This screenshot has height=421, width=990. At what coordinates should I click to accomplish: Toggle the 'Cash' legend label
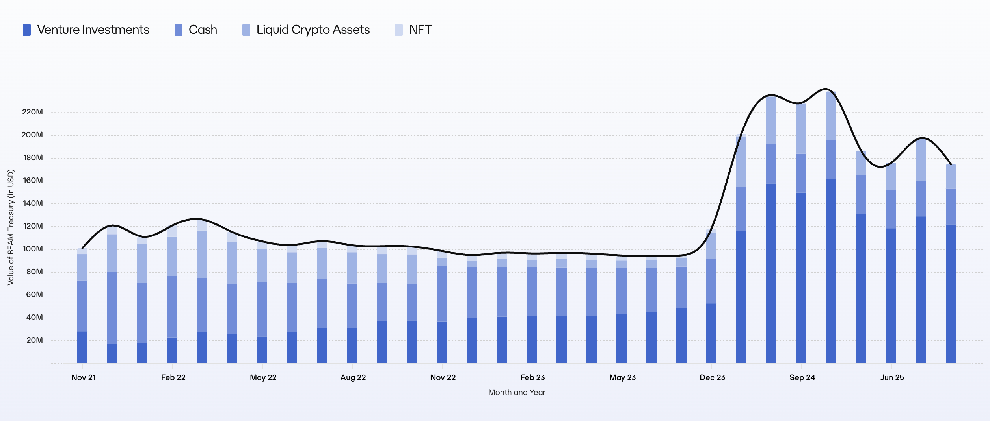(203, 30)
